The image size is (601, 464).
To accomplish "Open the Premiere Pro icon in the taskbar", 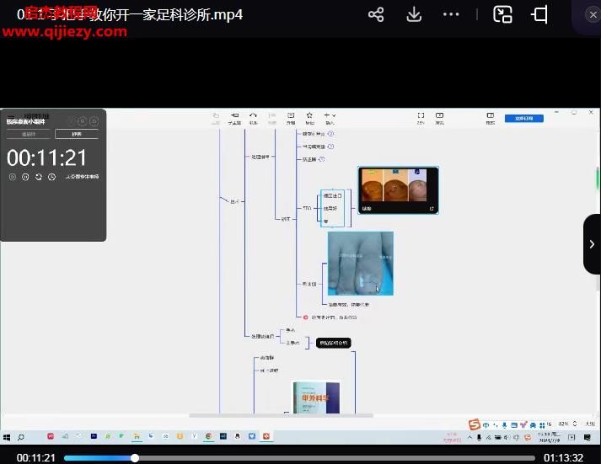I will point(94,436).
